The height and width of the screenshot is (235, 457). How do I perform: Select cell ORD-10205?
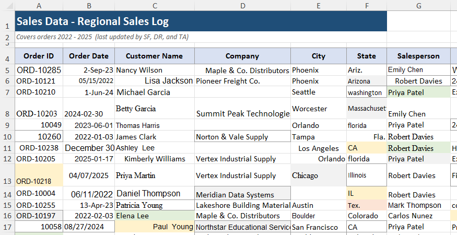[39, 159]
